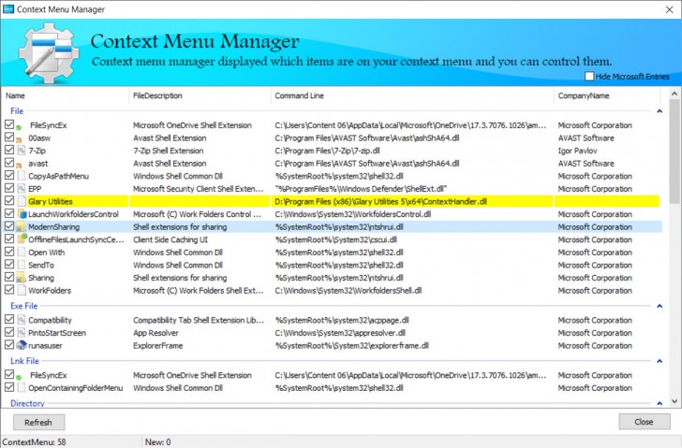Toggle the OpenContainingFolderMenu checkbox
Image resolution: width=682 pixels, height=448 pixels.
[x=9, y=387]
